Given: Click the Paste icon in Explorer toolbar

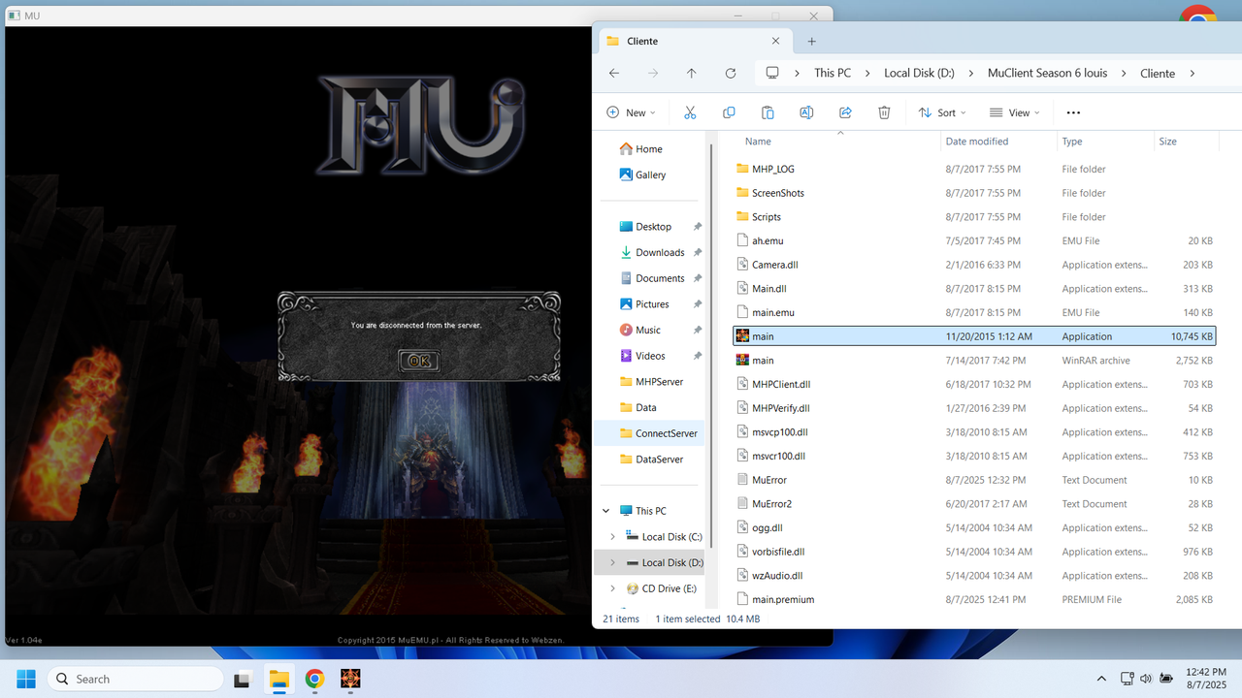Looking at the screenshot, I should click(x=768, y=112).
